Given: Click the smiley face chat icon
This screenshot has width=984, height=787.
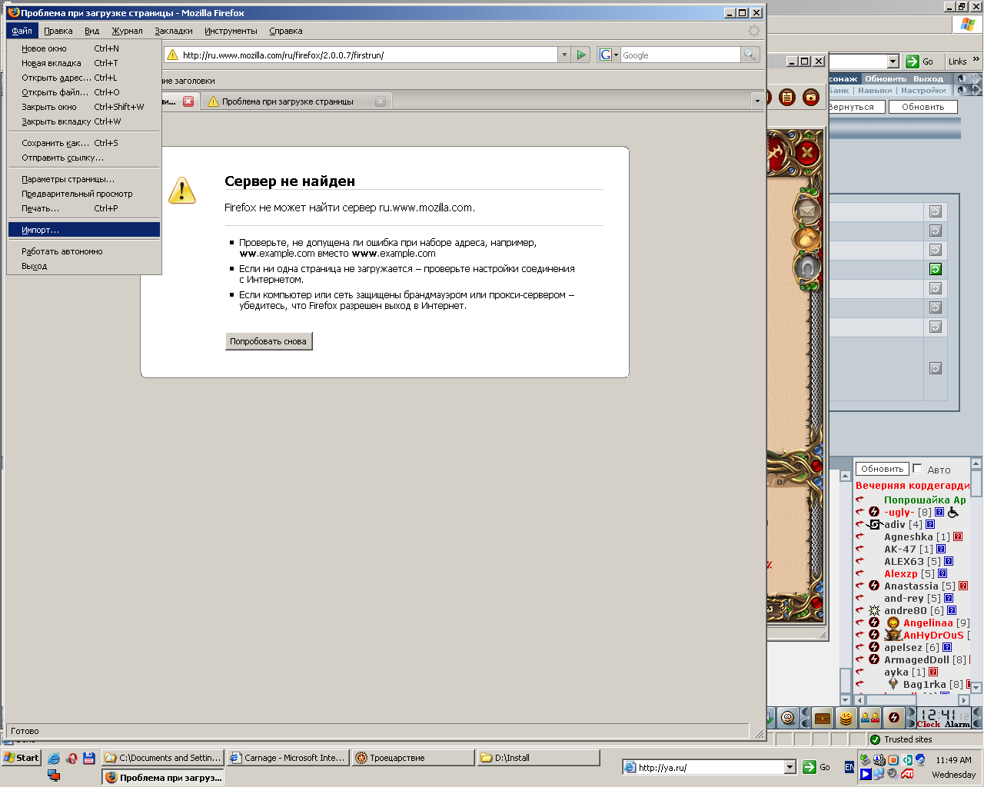Looking at the screenshot, I should tap(788, 718).
